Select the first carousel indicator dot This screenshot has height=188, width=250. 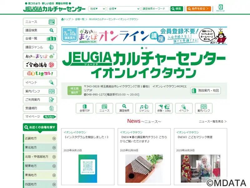point(142,48)
